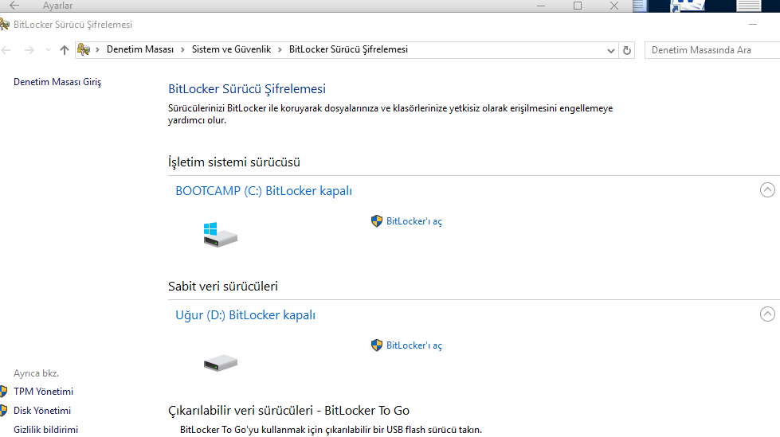Click the BOOTCAMP (C:) drive icon
The width and height of the screenshot is (780, 437).
(x=220, y=234)
